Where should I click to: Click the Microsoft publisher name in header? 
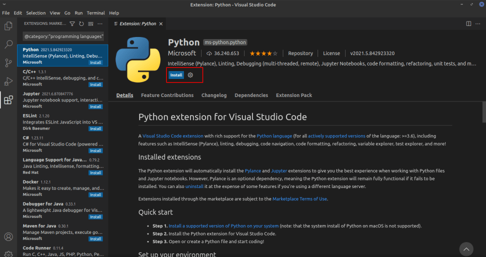[182, 53]
